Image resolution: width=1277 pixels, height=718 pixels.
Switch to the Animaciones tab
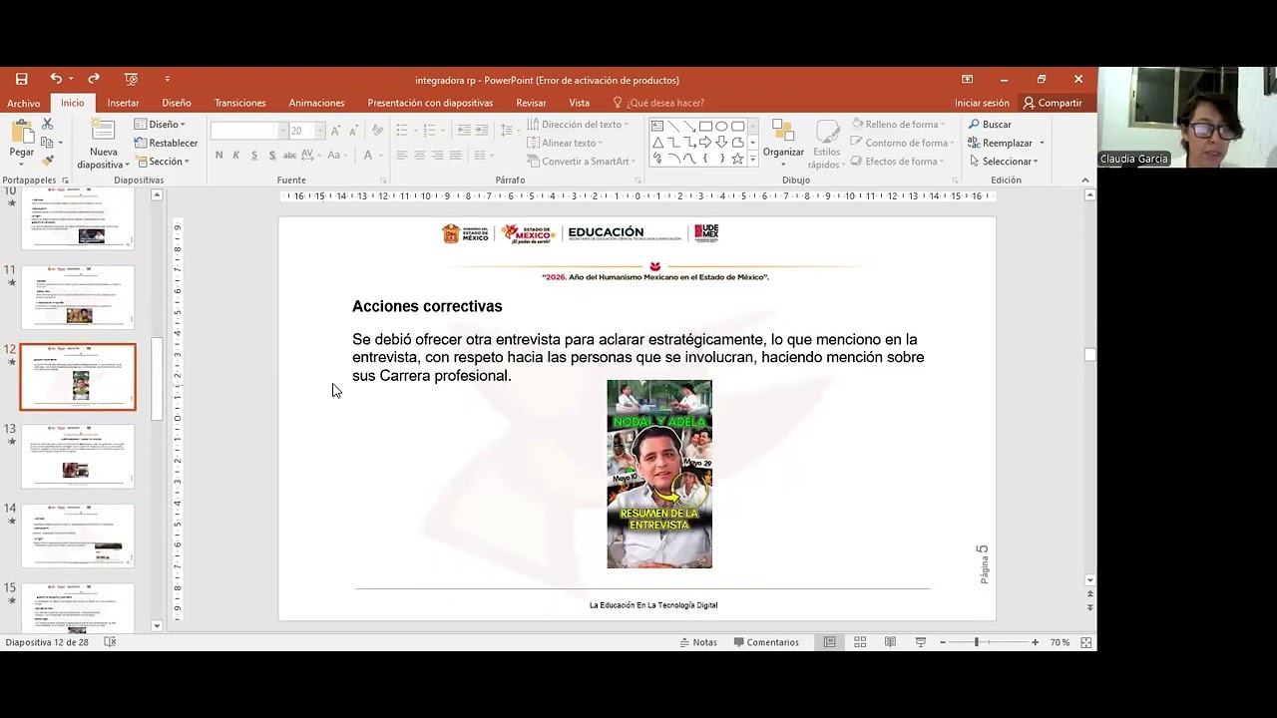(x=316, y=103)
